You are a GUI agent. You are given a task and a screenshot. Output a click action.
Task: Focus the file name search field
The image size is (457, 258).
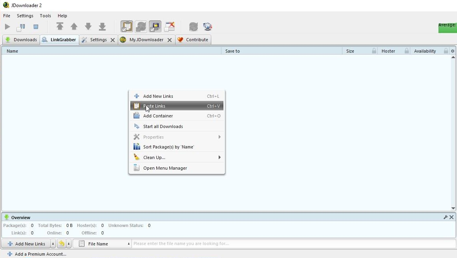294,243
